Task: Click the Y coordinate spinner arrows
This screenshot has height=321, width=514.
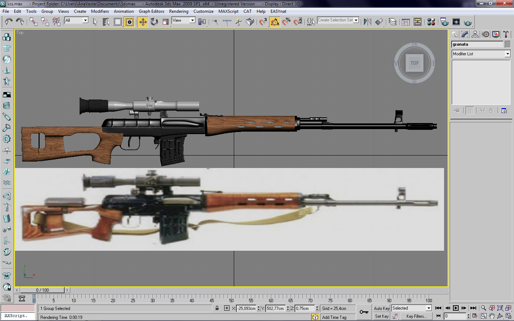Action: click(288, 308)
